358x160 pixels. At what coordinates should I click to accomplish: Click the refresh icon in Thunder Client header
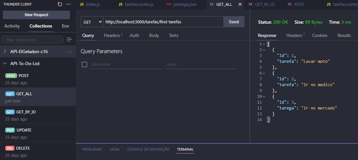point(60,4)
